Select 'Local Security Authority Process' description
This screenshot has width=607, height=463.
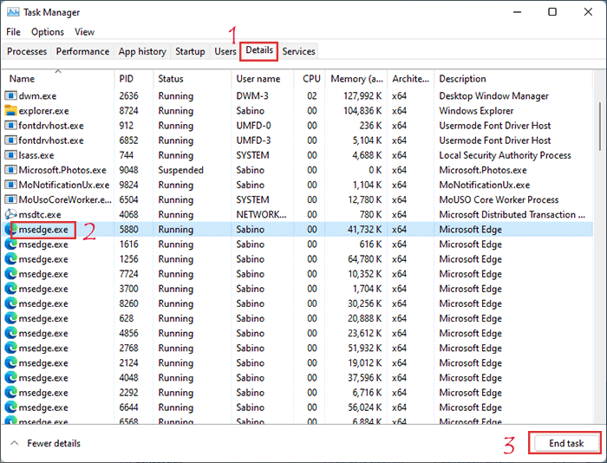(505, 155)
